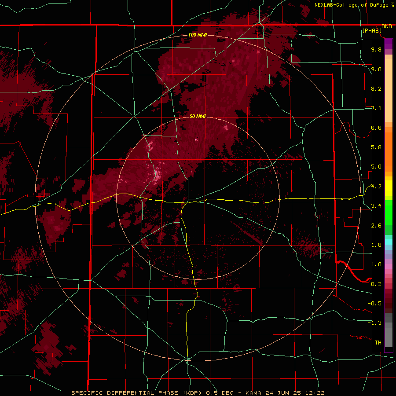
Task: Click the 0.5 DEG elevation text
Action: (220, 393)
